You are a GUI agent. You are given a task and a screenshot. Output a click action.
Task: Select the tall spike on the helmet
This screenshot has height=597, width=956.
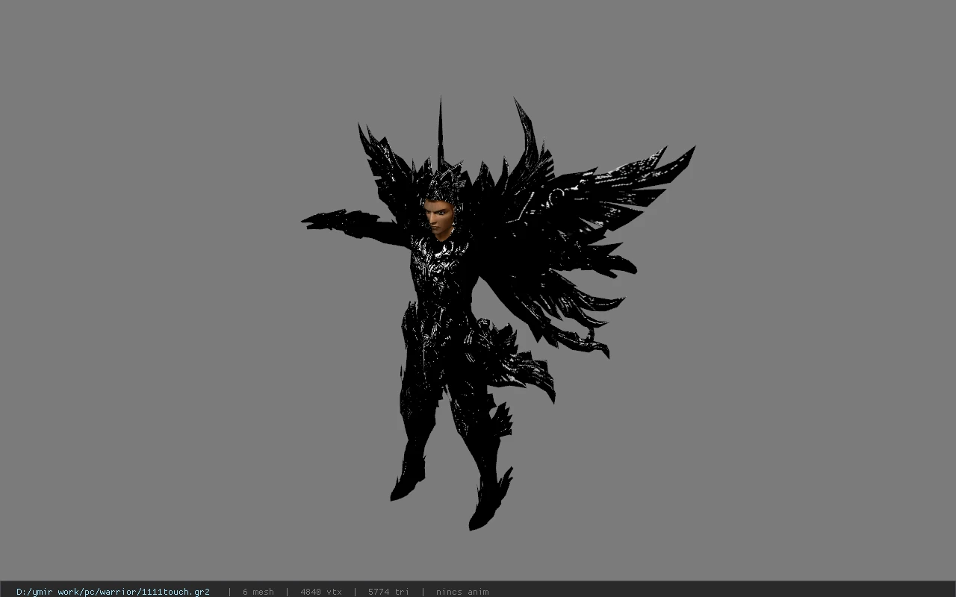440,131
